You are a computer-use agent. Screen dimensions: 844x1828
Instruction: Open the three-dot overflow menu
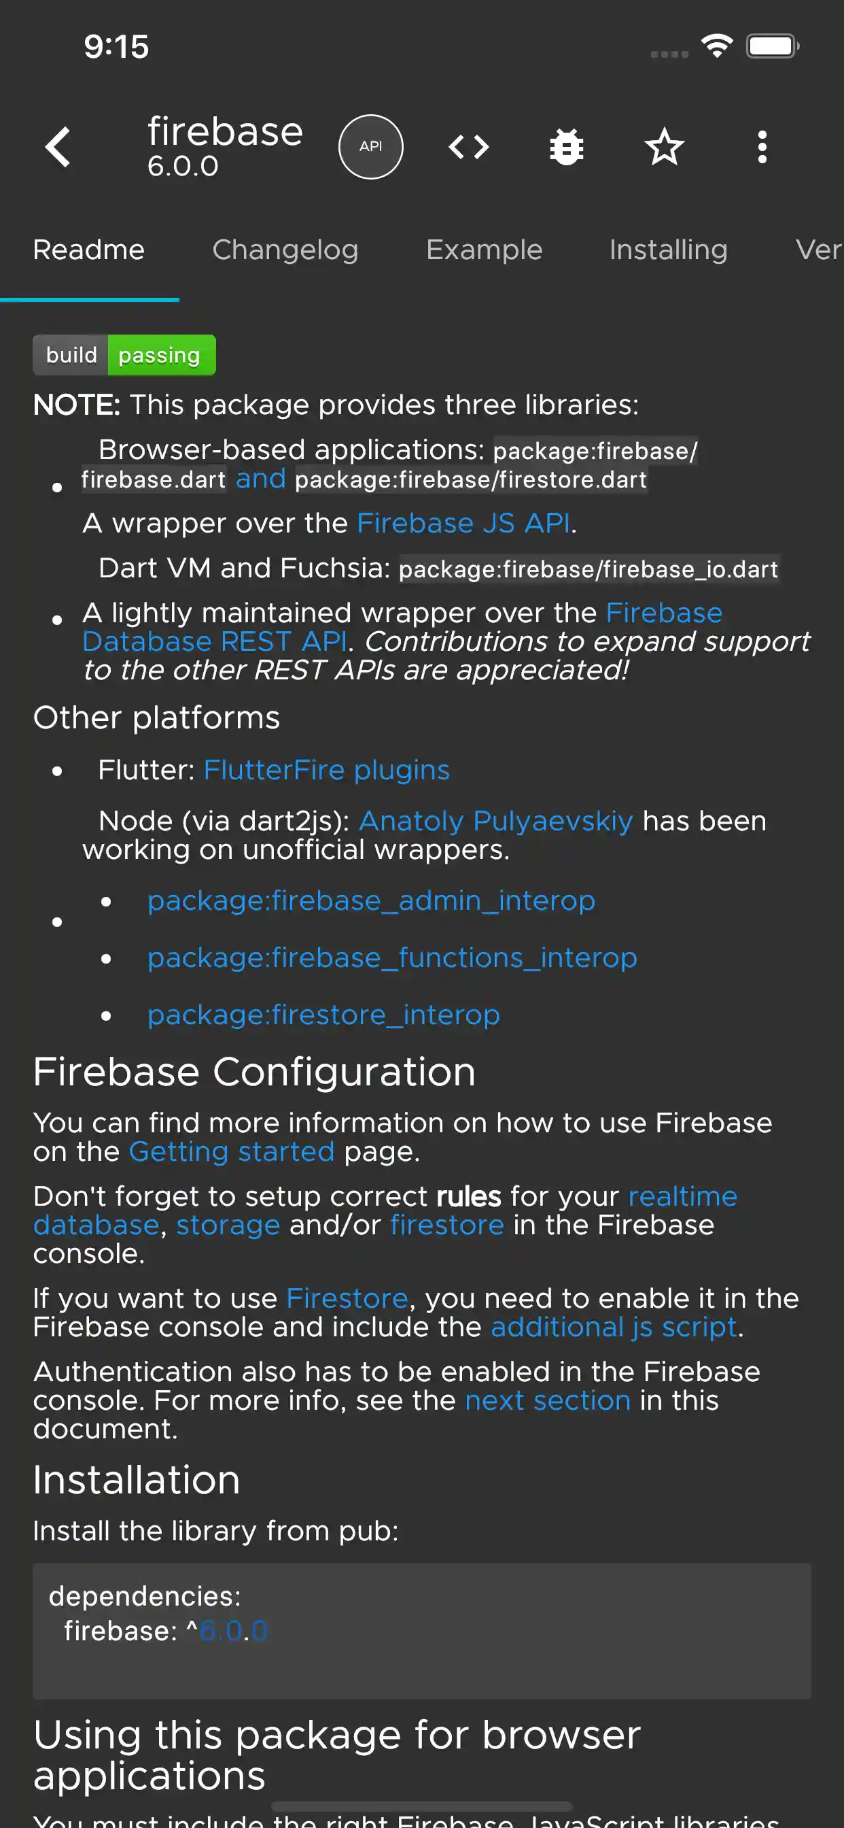762,146
